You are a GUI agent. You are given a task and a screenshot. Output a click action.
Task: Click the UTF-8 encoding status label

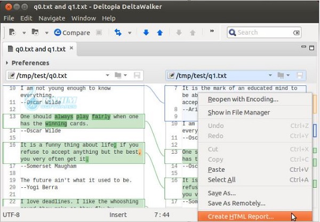(x=11, y=215)
